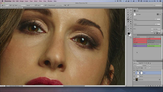Select the Brush tool

point(131,17)
